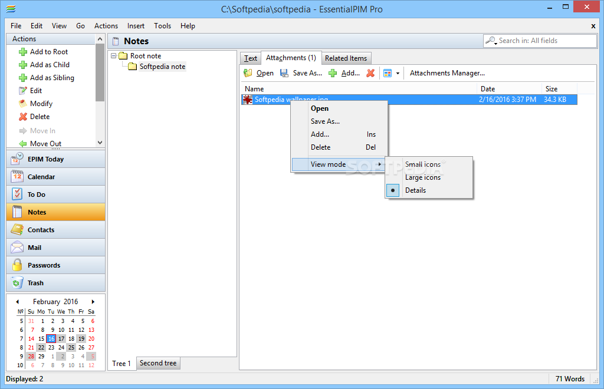The width and height of the screenshot is (604, 389).
Task: Select February 16 in mini calendar
Action: point(51,338)
